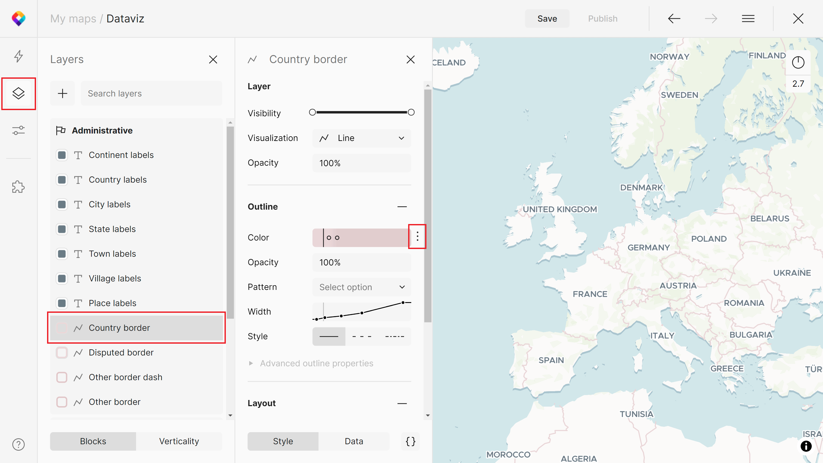The image size is (823, 463).
Task: Toggle visibility checkbox for Continent labels
Action: click(x=62, y=155)
